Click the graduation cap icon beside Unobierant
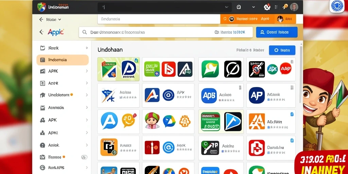Image resolution: width=348 pixels, height=174 pixels. click(x=42, y=95)
